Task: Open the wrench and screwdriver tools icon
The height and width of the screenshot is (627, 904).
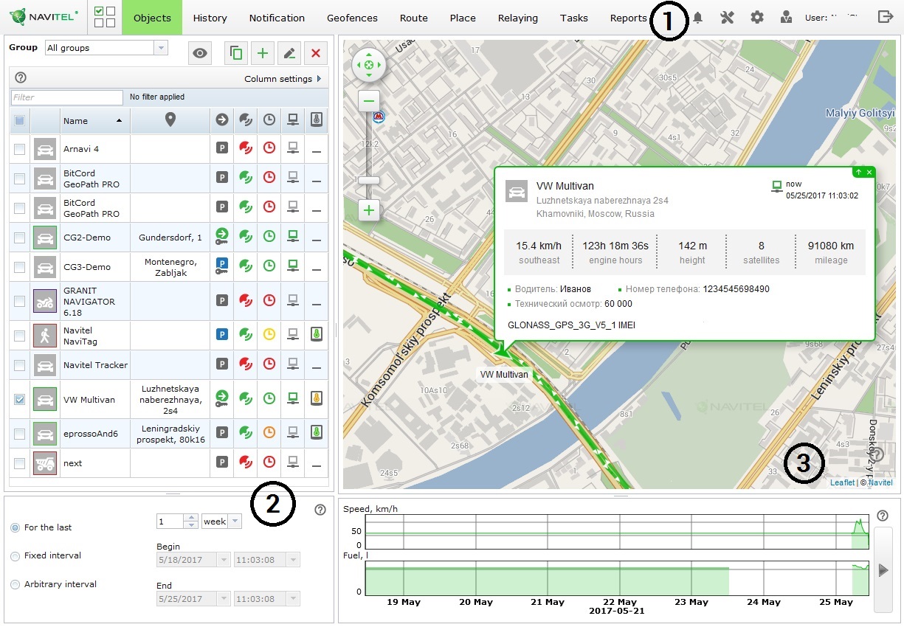Action: click(x=727, y=18)
